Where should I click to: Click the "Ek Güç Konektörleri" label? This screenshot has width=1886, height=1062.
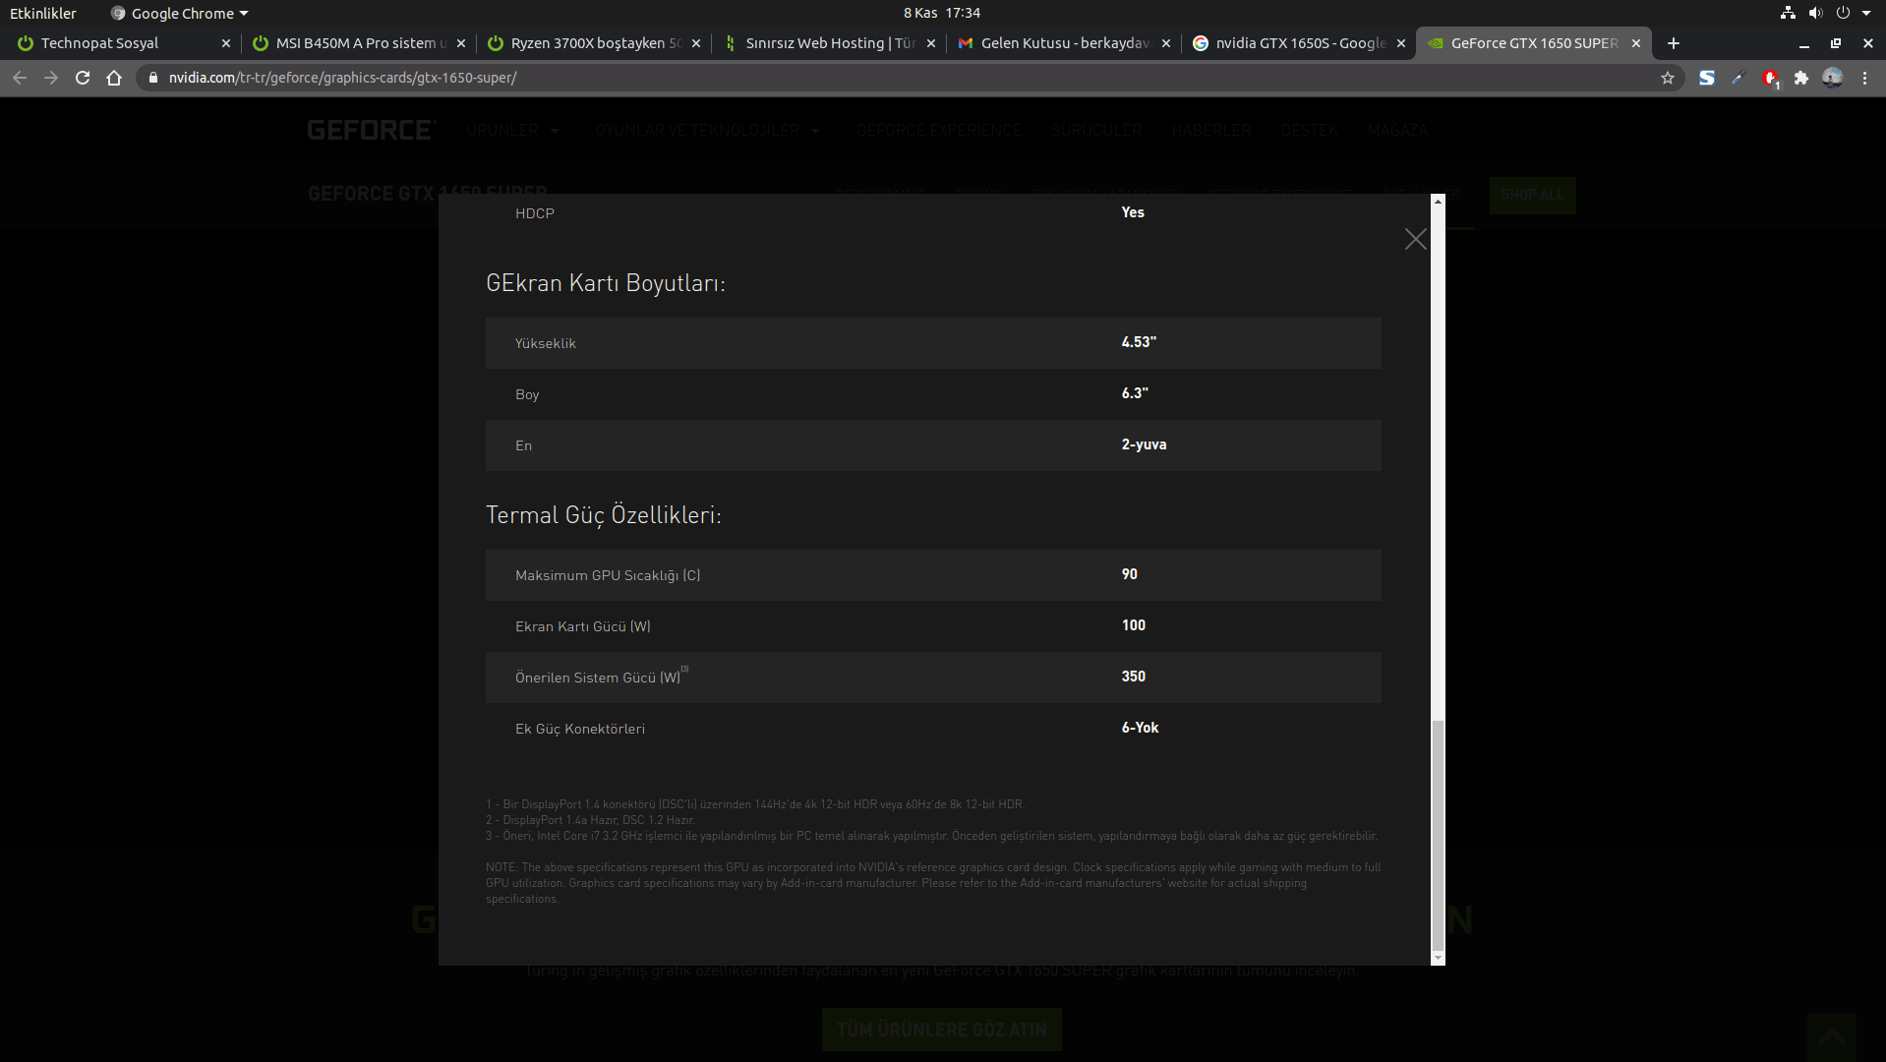click(580, 729)
